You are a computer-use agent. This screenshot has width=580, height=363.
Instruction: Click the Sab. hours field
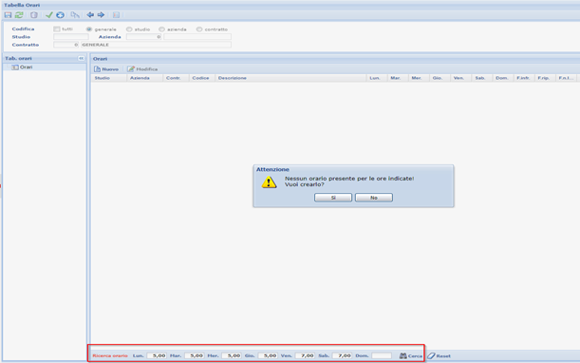pos(342,355)
